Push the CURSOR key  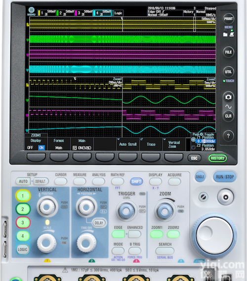(61, 181)
